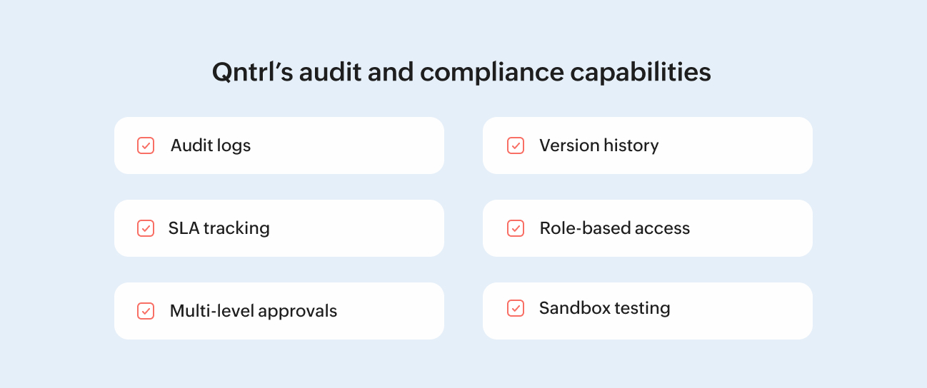Click empty space in Sandbox testing card

[743, 311]
